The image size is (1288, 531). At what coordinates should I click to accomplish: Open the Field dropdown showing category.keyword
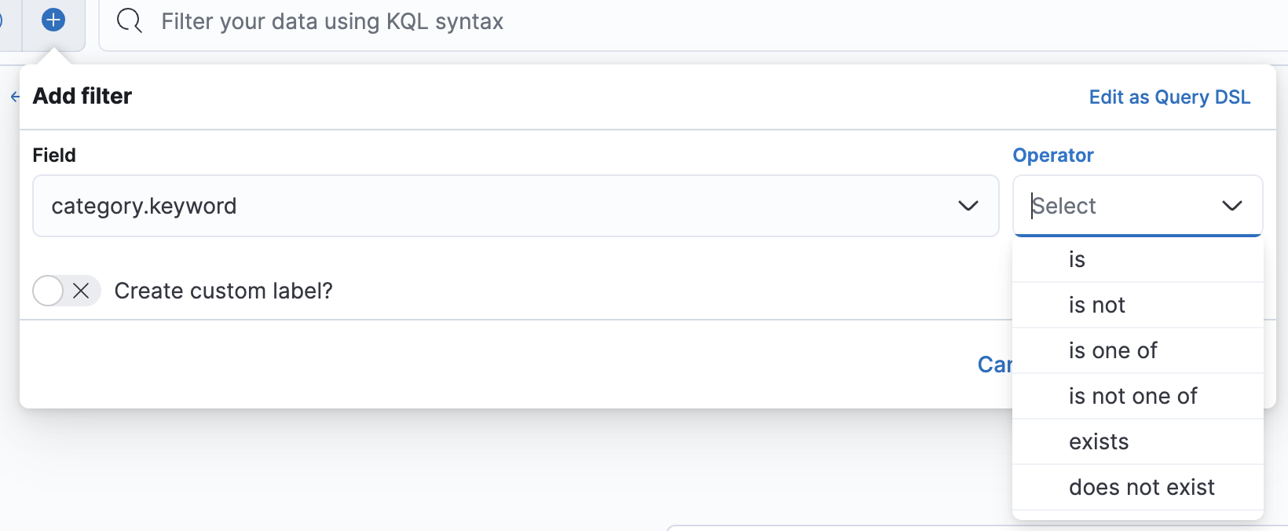515,206
